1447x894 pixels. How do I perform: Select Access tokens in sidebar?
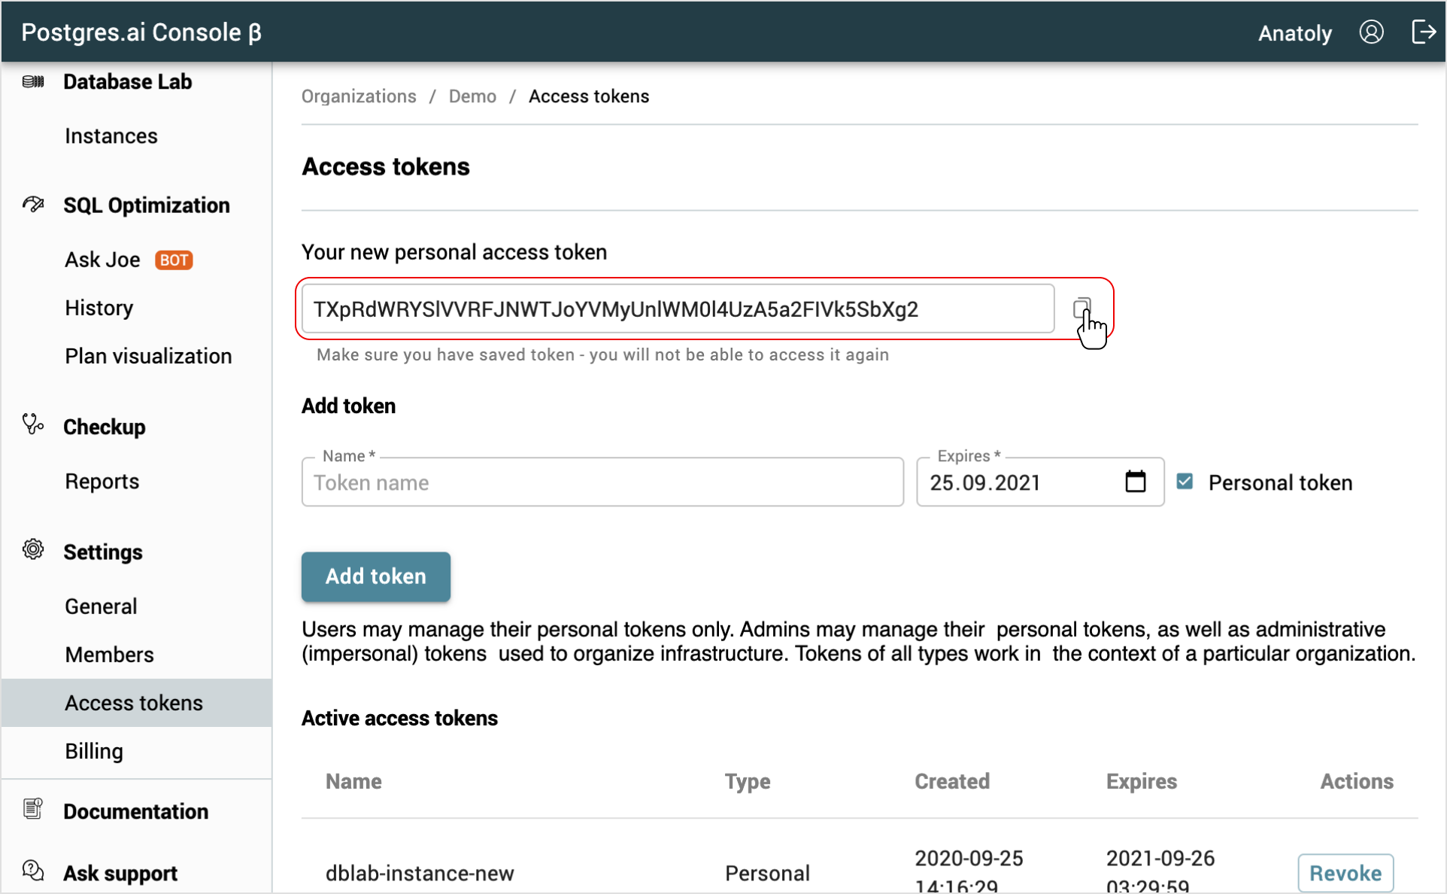coord(136,703)
